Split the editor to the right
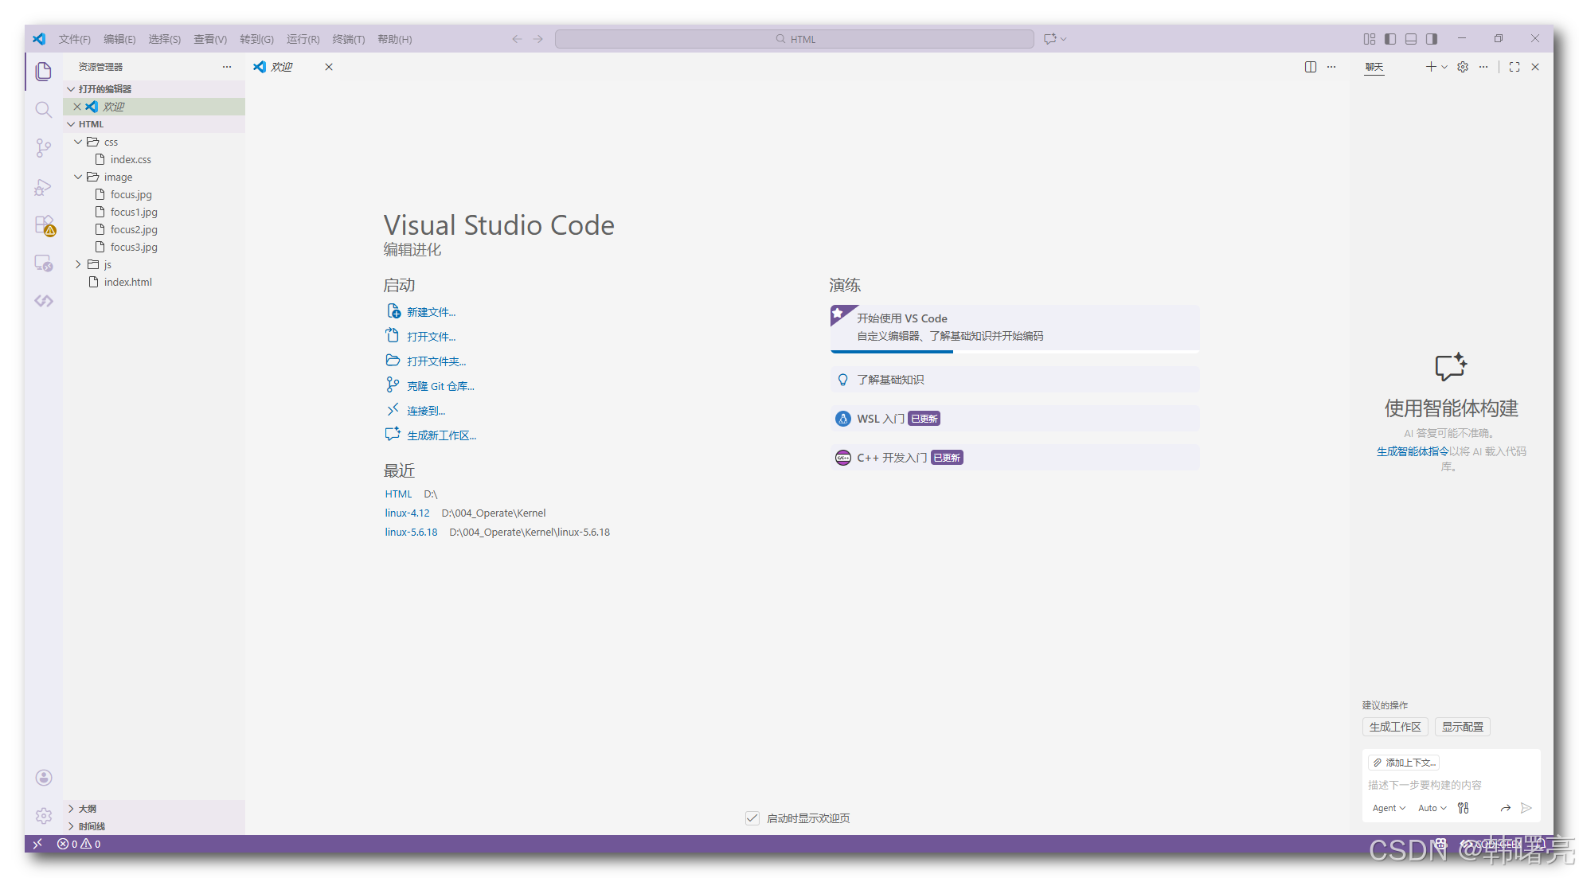The width and height of the screenshot is (1579, 878). point(1310,67)
